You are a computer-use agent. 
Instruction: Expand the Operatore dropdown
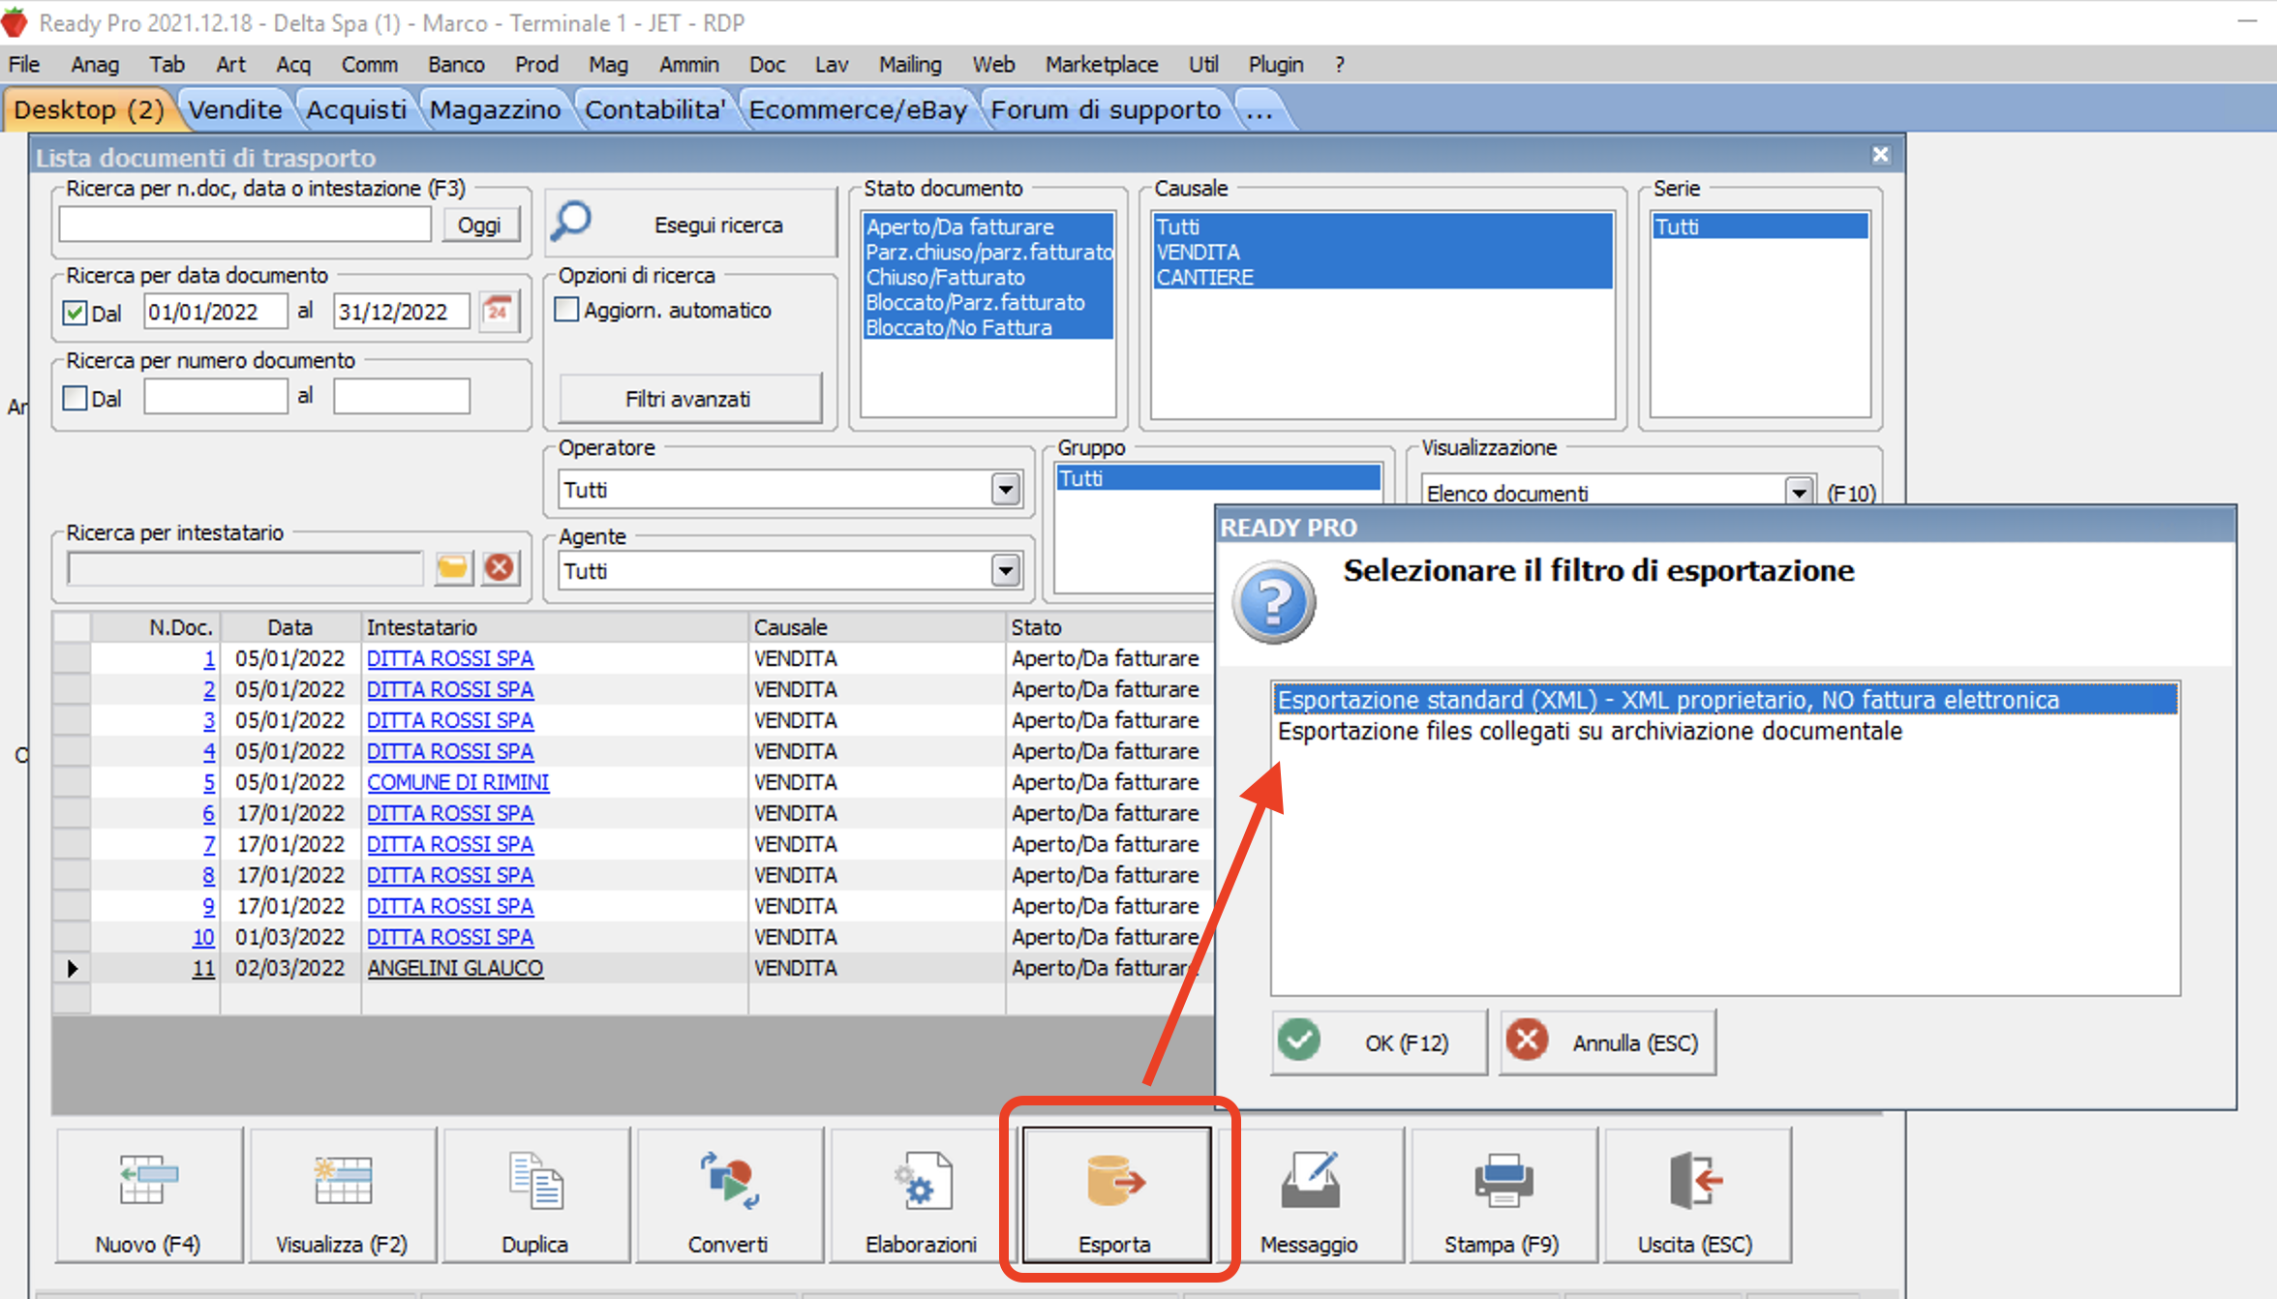coord(1006,490)
